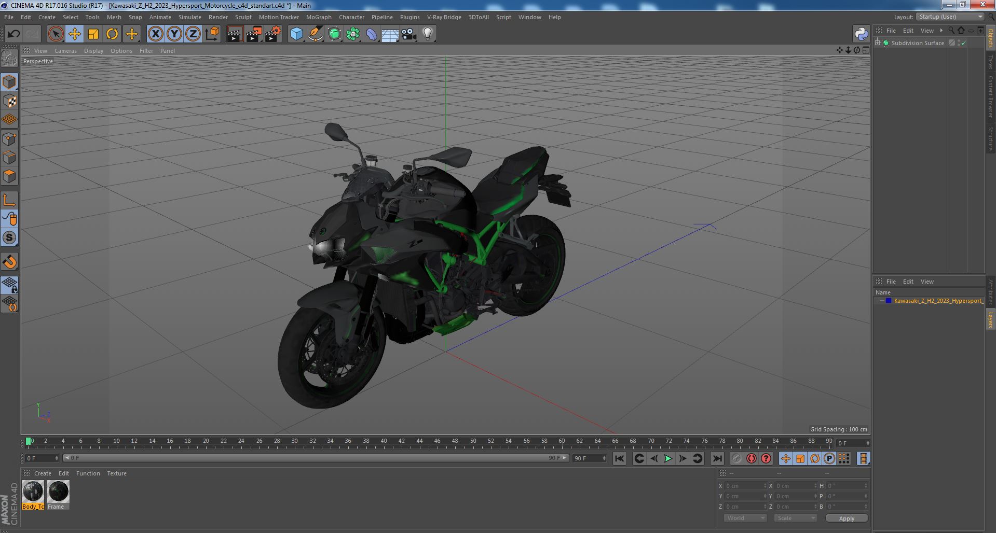Screen dimensions: 996x533
Task: Toggle viewport maximize icon
Action: pos(866,50)
